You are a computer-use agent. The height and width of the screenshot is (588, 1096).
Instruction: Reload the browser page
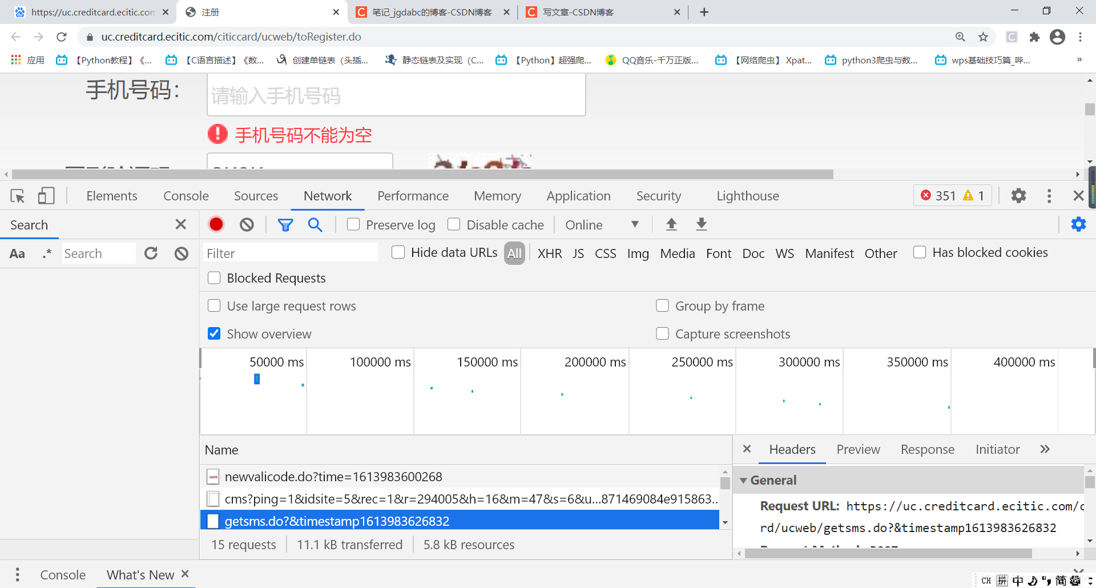[x=62, y=37]
